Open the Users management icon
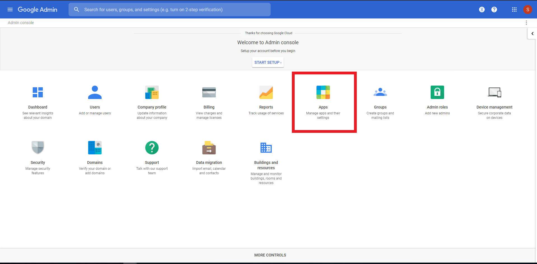The width and height of the screenshot is (537, 264). tap(95, 92)
